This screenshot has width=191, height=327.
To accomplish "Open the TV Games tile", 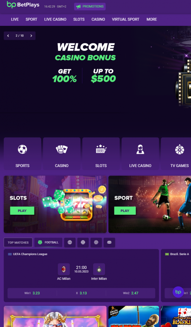I will pos(176,154).
